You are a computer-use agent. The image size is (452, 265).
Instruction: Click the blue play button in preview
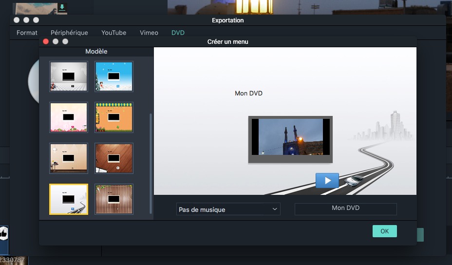point(327,180)
